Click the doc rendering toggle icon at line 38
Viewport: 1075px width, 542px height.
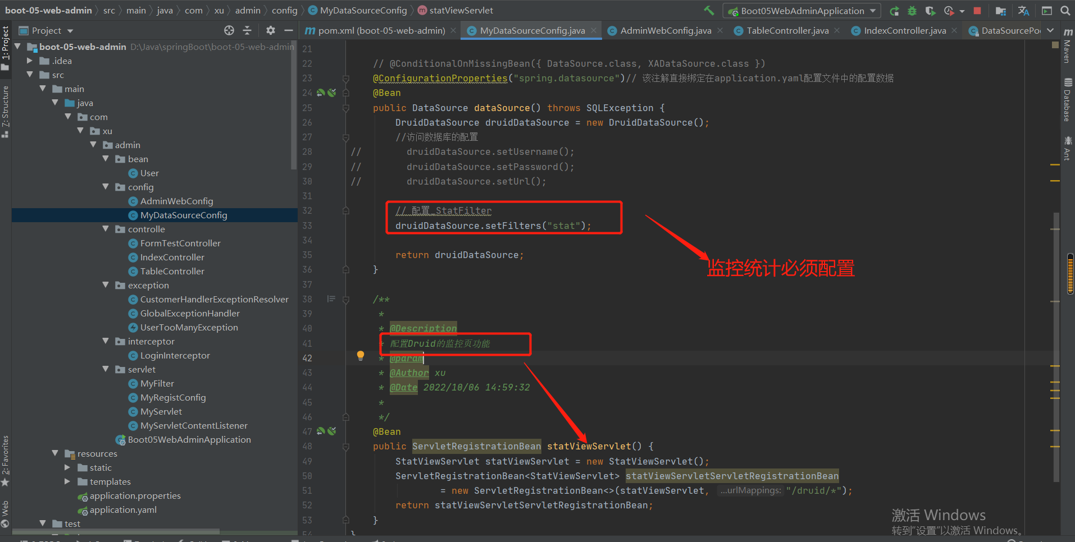(x=331, y=299)
